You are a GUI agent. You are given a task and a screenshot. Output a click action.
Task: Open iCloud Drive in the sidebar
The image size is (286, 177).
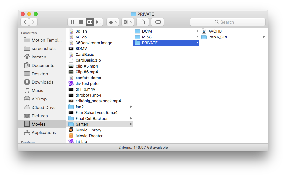43,107
